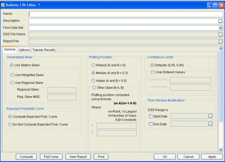The width and height of the screenshot is (225, 162).
Task: Switch to the Options tab
Action: coord(24,50)
